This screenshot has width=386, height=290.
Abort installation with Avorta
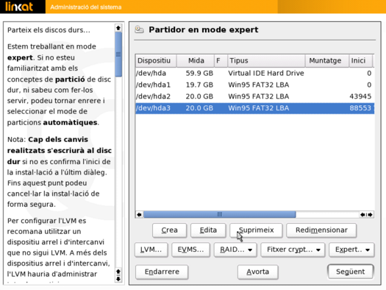click(x=258, y=272)
